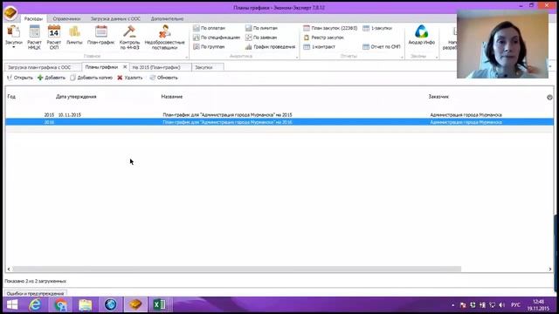Click Открыть in the list toolbar
Viewport: 559px width, 314px height.
point(20,78)
